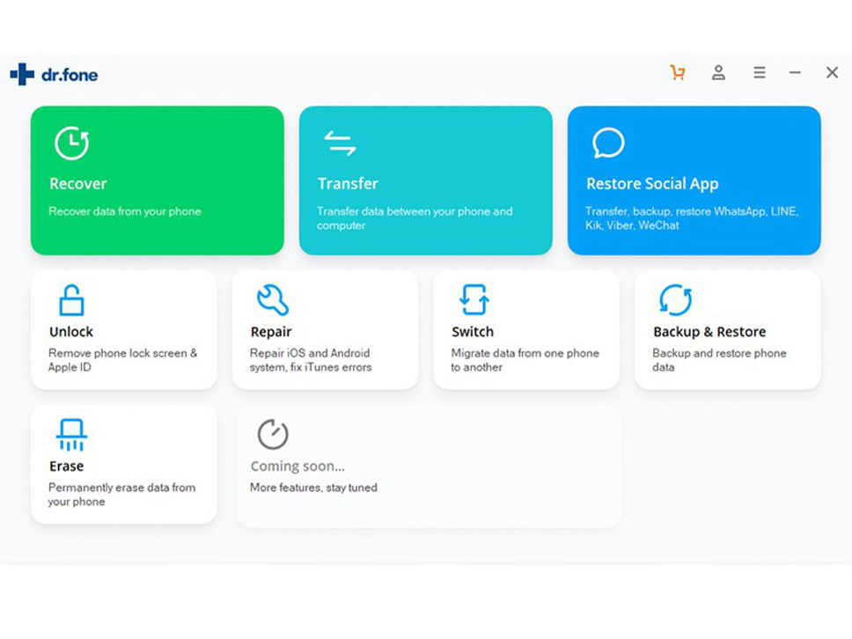Viewport: 852px width, 639px height.
Task: Click the Backup & Restore title label
Action: click(x=709, y=332)
